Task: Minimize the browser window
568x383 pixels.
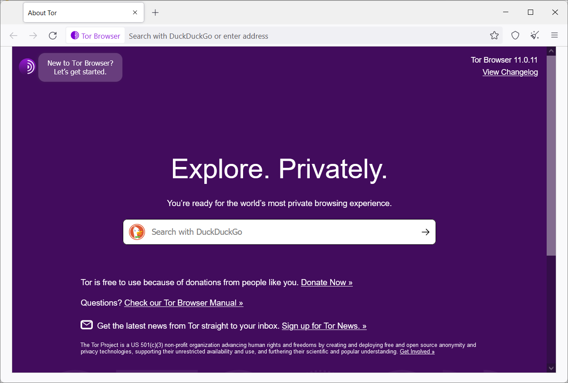Action: (506, 12)
